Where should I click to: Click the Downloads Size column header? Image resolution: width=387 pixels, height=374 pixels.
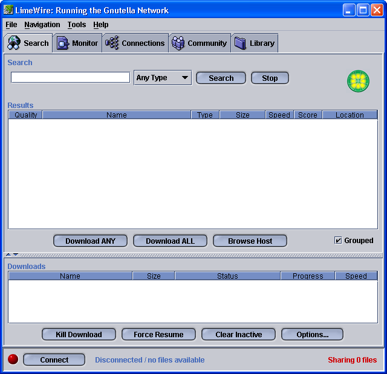coord(154,276)
